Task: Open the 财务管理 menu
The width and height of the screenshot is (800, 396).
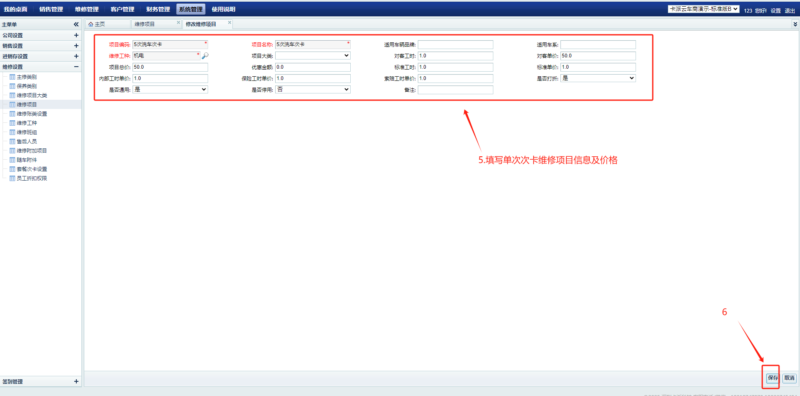Action: [x=158, y=9]
